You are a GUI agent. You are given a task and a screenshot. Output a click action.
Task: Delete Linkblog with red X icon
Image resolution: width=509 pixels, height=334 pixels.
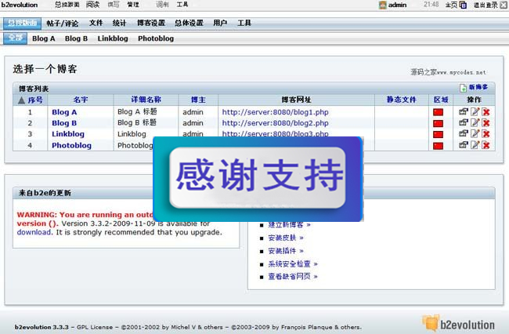486,133
